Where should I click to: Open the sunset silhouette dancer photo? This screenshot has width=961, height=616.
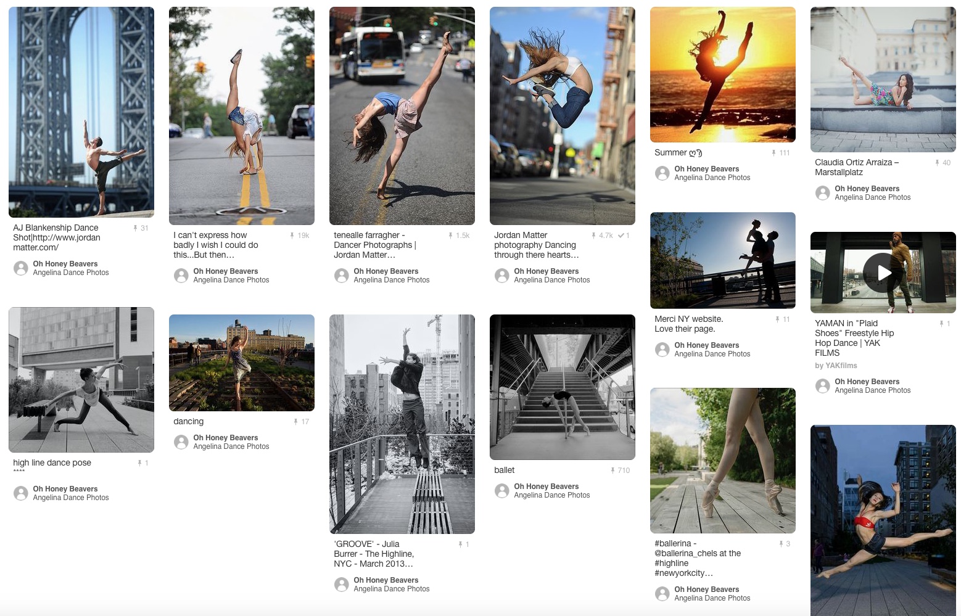pyautogui.click(x=723, y=75)
